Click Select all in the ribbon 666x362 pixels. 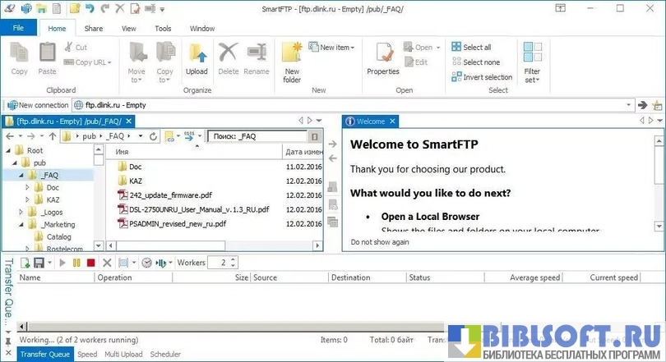point(470,48)
